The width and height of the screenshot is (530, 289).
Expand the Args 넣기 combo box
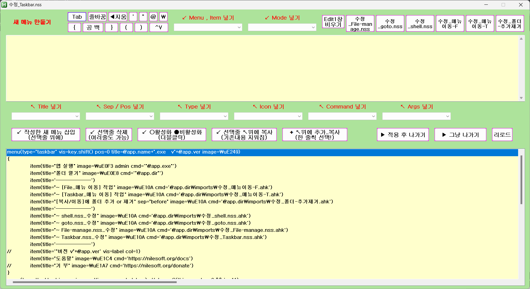pyautogui.click(x=416, y=116)
